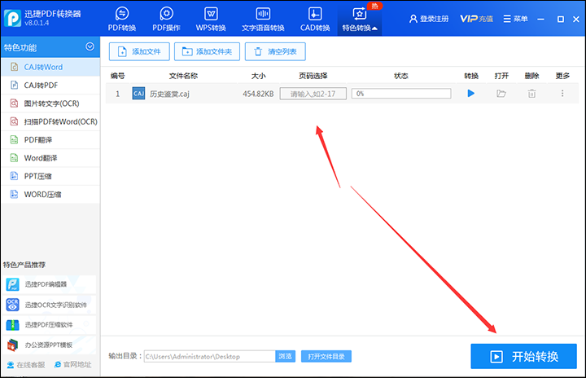Click the 文件名称 column header
Image resolution: width=586 pixels, height=378 pixels.
coord(183,76)
